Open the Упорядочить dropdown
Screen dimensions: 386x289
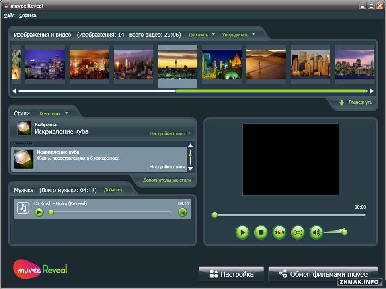coord(238,35)
